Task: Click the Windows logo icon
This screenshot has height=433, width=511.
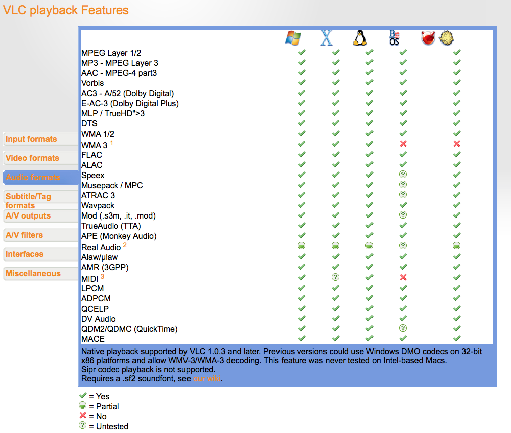Action: click(293, 38)
